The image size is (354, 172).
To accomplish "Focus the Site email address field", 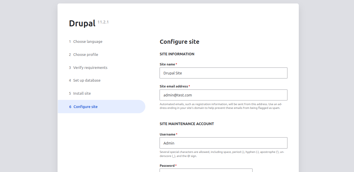I will [x=223, y=95].
